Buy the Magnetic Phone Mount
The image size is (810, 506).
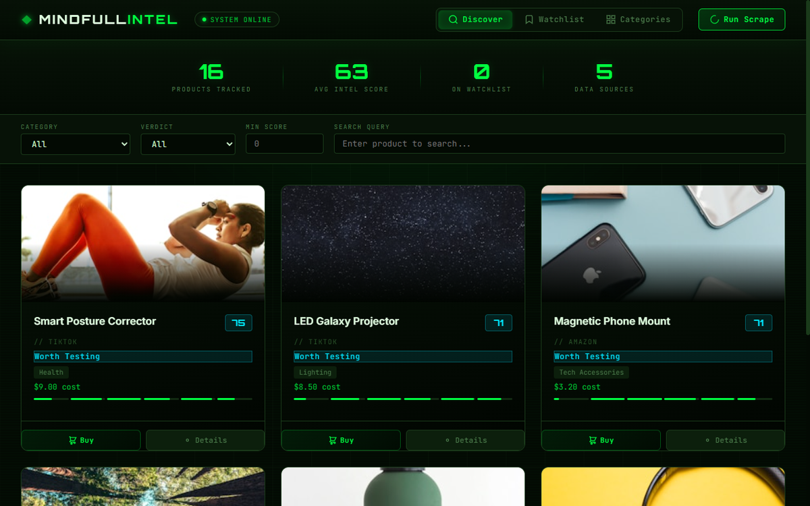601,441
